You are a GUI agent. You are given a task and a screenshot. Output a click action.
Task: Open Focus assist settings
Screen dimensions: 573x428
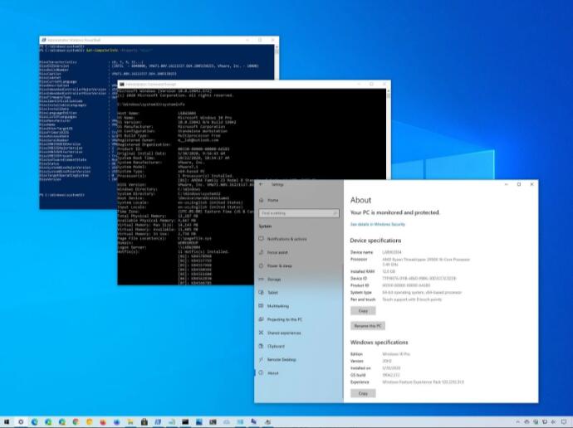coord(273,252)
